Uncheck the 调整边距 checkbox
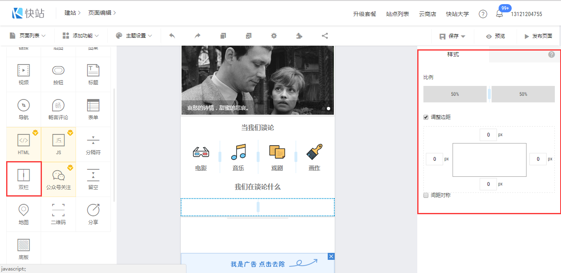 pyautogui.click(x=426, y=117)
